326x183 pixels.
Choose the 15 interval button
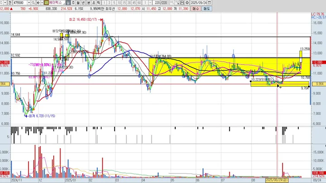point(124,3)
